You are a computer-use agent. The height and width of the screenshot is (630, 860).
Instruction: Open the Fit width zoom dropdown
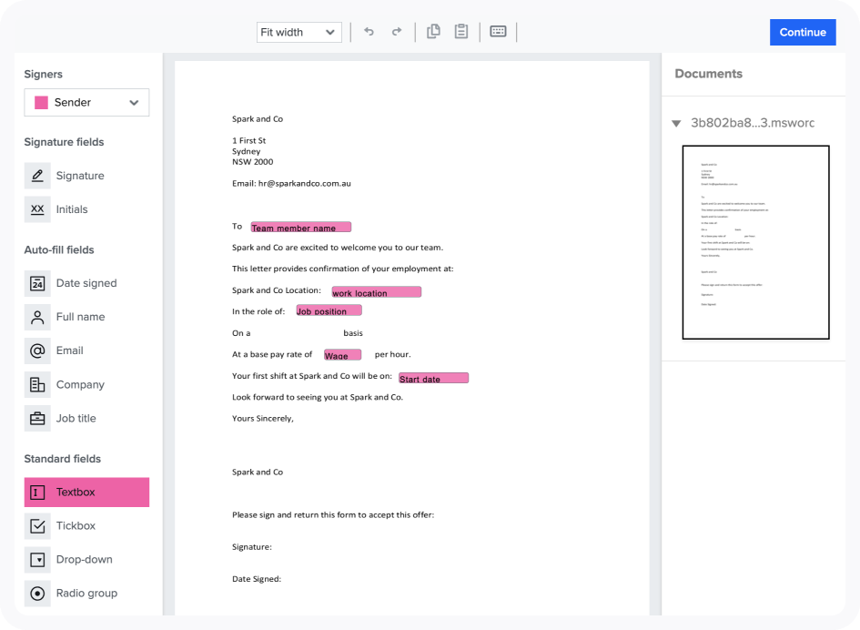[298, 32]
